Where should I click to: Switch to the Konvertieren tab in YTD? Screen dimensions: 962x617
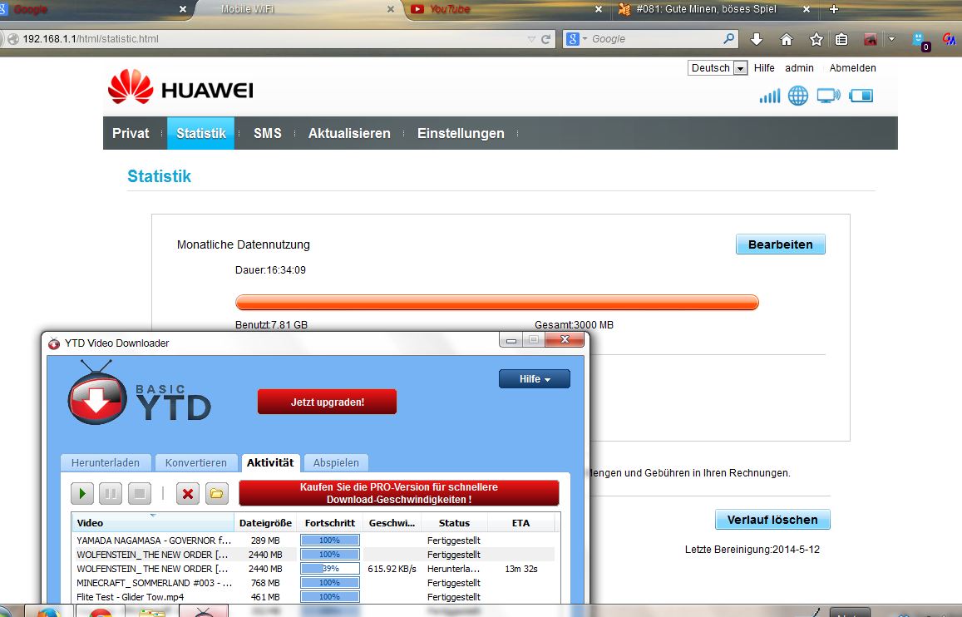click(195, 462)
